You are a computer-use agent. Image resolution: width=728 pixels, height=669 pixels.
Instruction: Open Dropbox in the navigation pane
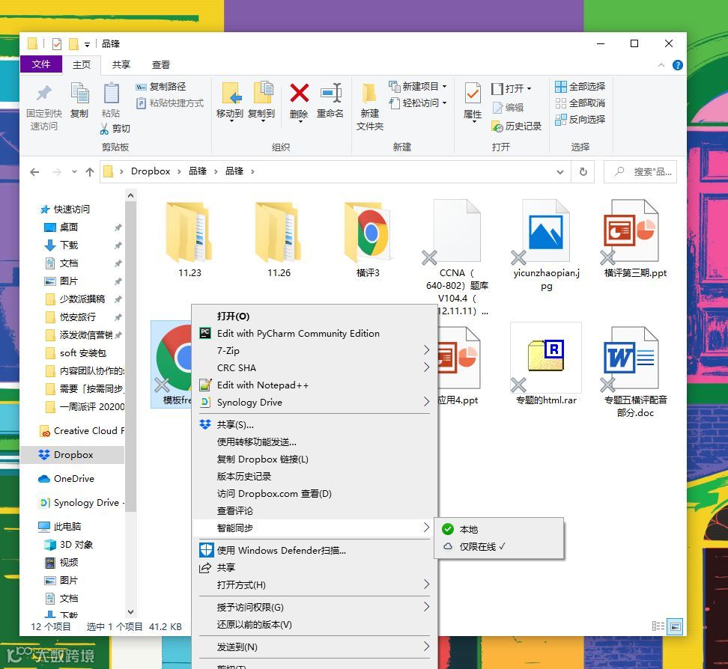(x=73, y=455)
